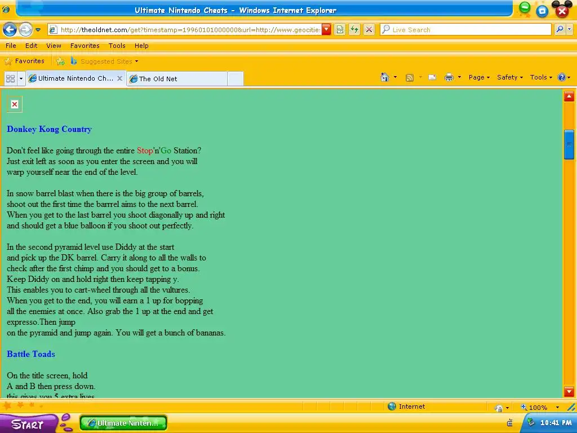The image size is (577, 433).
Task: Click the system tray device icon
Action: (509, 423)
